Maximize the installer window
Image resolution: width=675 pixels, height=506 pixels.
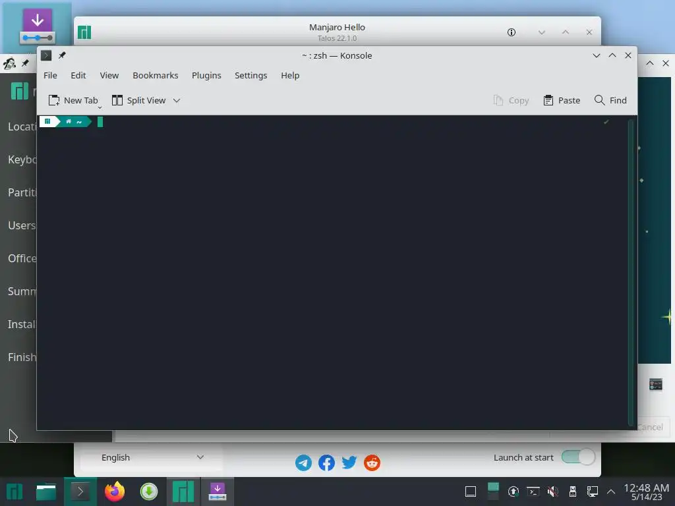[650, 63]
